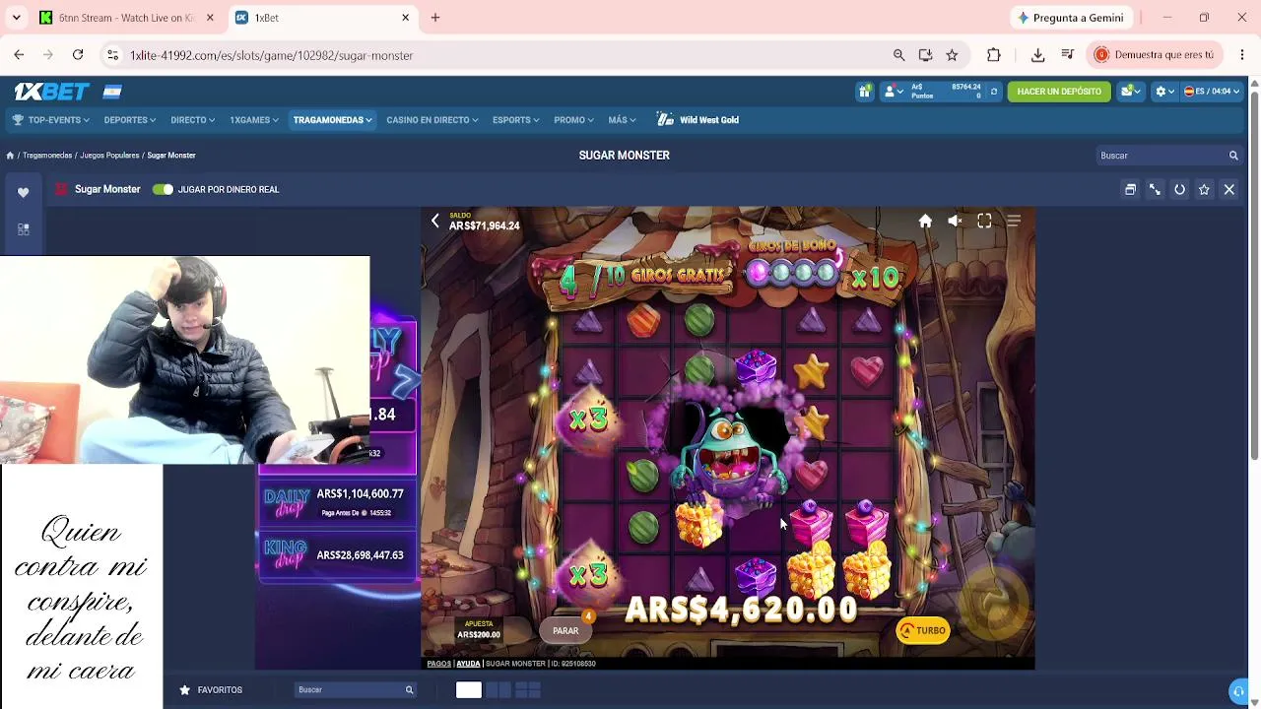1261x709 pixels.
Task: Open browser downloads
Action: pos(1037,55)
